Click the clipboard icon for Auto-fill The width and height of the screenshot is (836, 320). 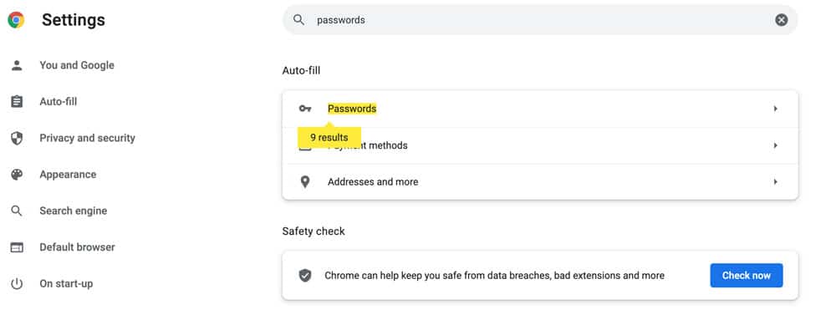pos(17,102)
